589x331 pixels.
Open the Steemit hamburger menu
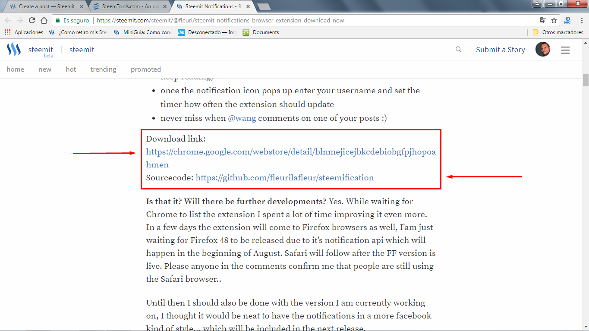click(565, 50)
